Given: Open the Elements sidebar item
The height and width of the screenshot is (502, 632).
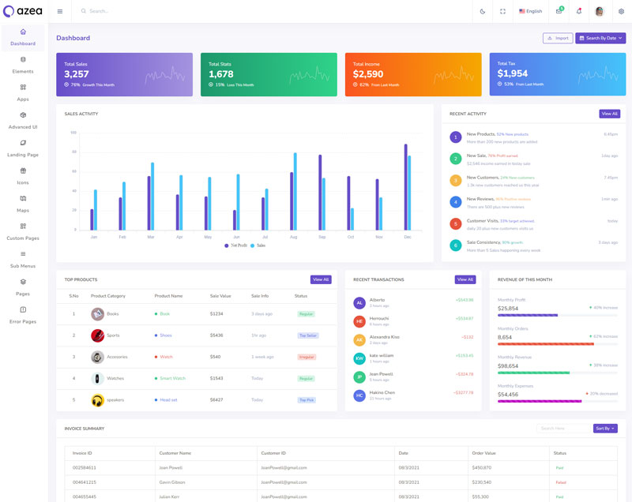Looking at the screenshot, I should pyautogui.click(x=23, y=64).
